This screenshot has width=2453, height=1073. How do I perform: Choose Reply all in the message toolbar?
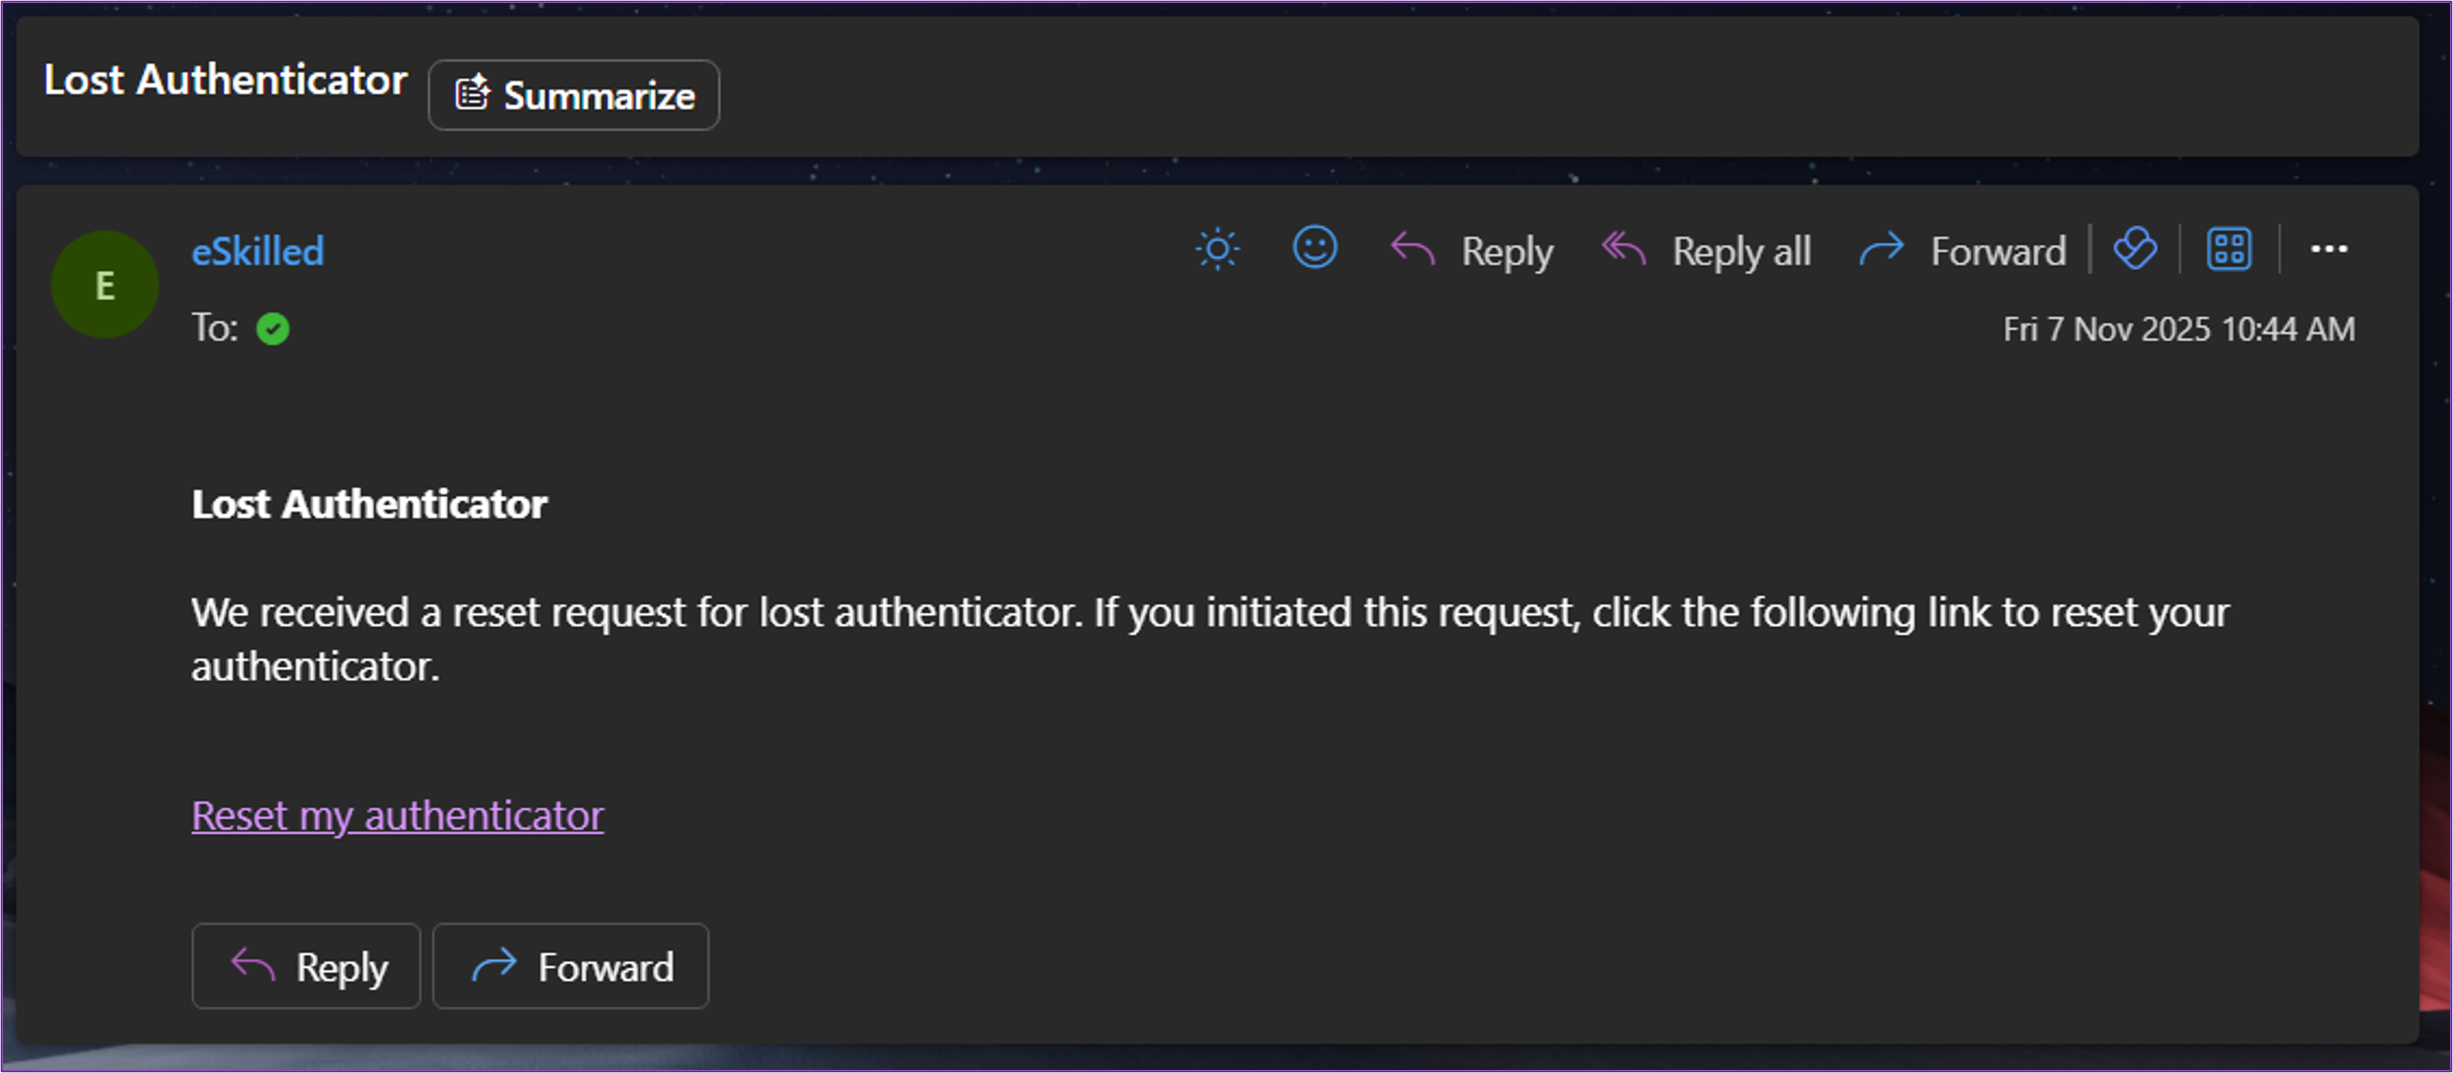pyautogui.click(x=1705, y=251)
